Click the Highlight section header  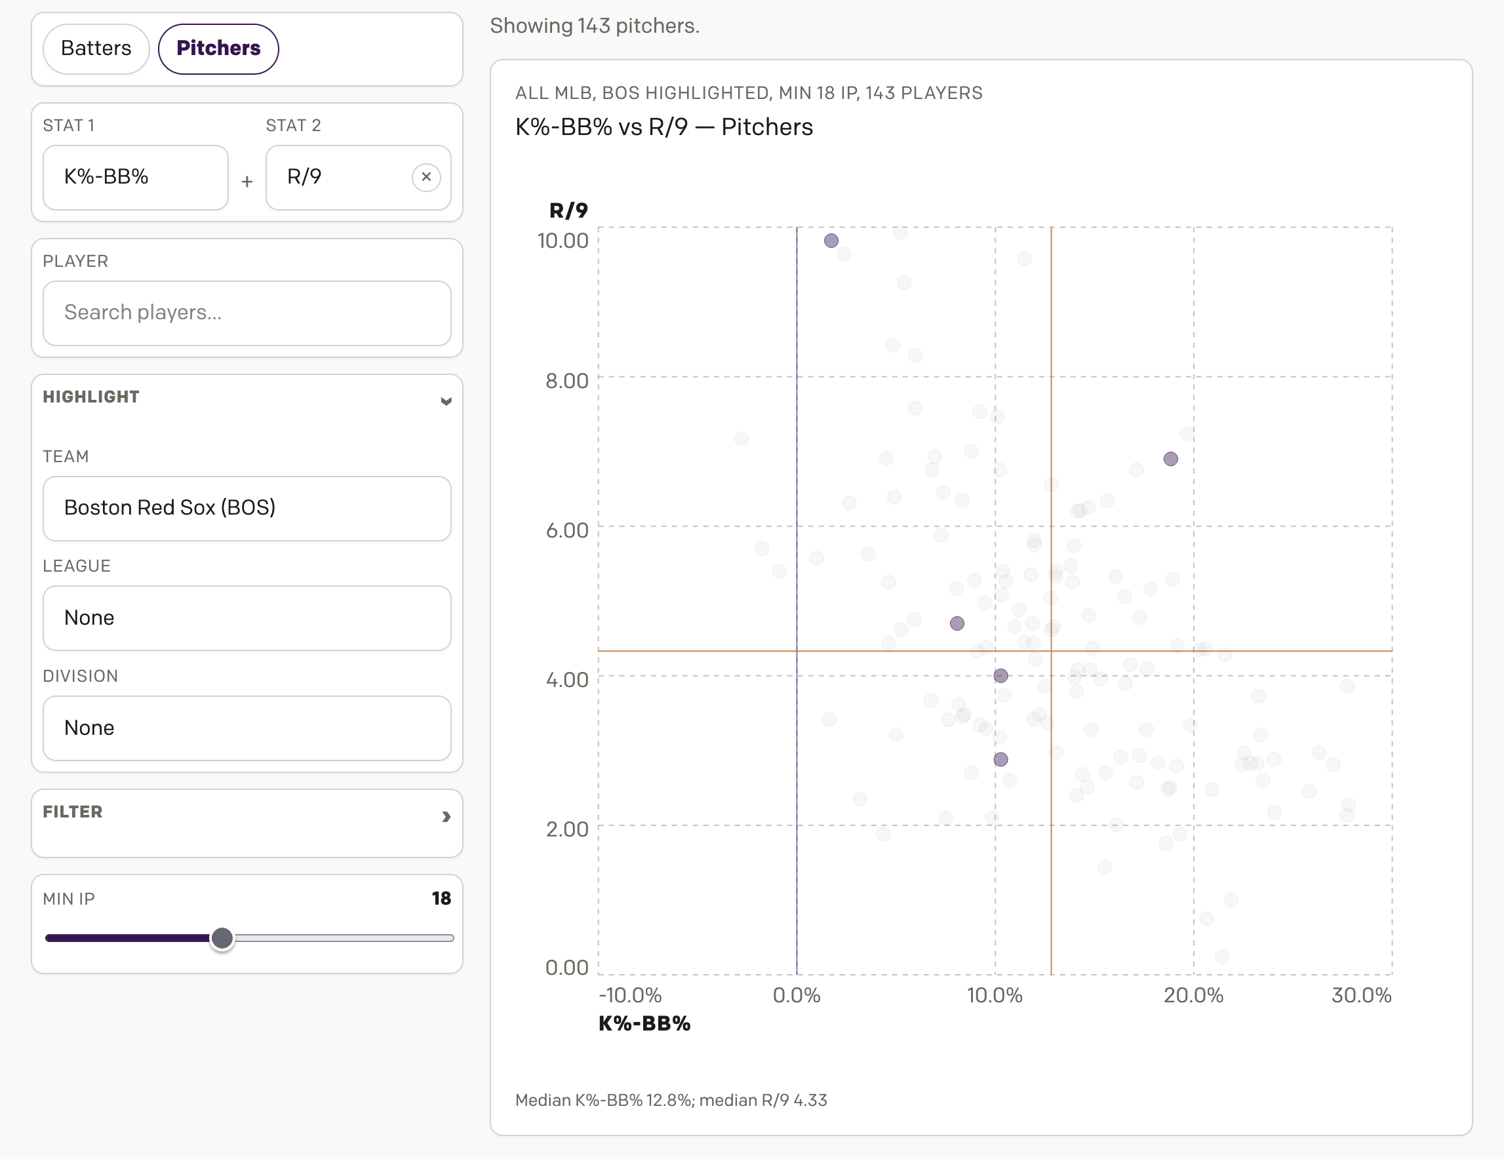coord(92,397)
